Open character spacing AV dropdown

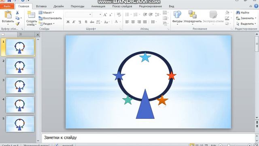coord(99,22)
